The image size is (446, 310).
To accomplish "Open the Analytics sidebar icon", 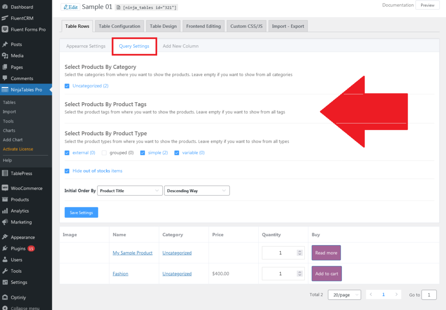I will coord(6,210).
